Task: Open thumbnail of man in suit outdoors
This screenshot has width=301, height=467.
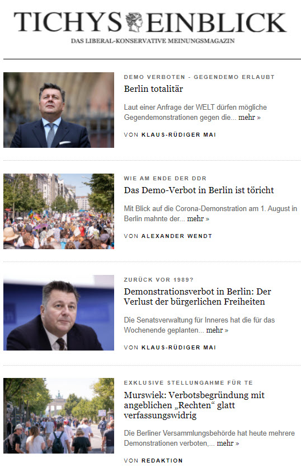Action: click(59, 110)
